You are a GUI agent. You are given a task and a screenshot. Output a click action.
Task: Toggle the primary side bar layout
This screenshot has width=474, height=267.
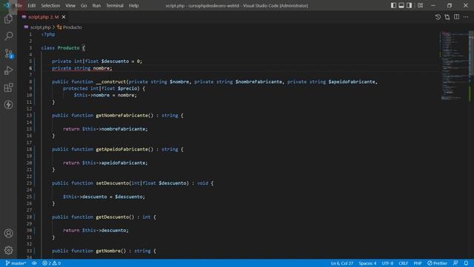tap(393, 5)
